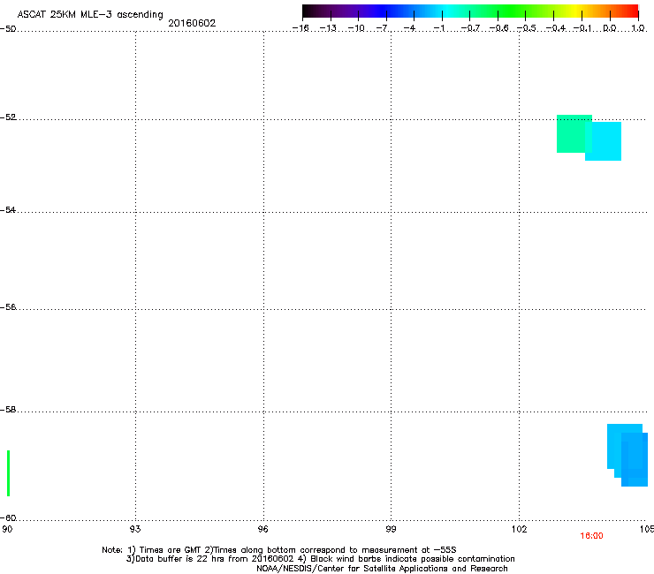Click the longitude label "93"
The height and width of the screenshot is (574, 654).
(x=135, y=529)
